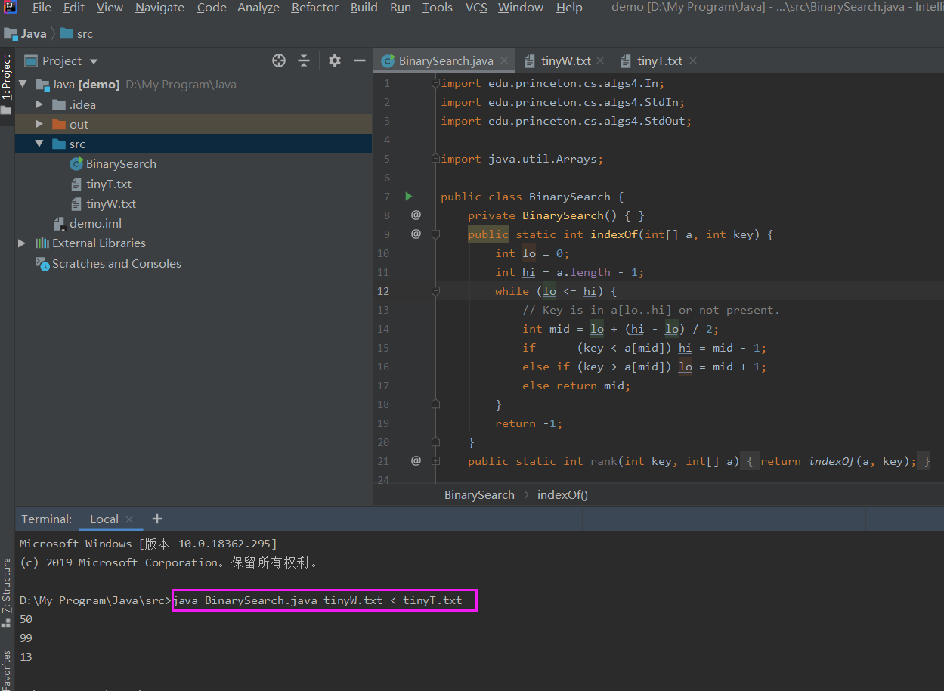This screenshot has width=944, height=691.
Task: Fold the imports block at line 1
Action: (435, 83)
